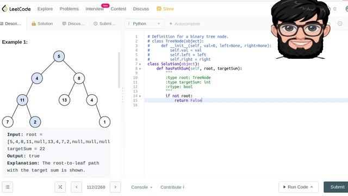Expand the Run Code caret arrow
Image resolution: width=348 pixels, height=196 pixels.
click(x=312, y=187)
